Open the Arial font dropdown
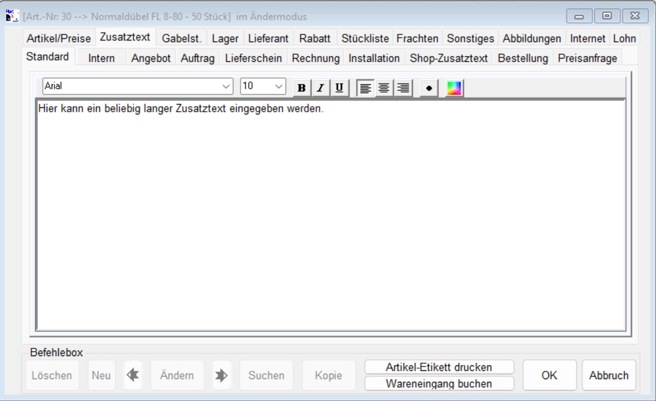656x401 pixels. (x=226, y=87)
